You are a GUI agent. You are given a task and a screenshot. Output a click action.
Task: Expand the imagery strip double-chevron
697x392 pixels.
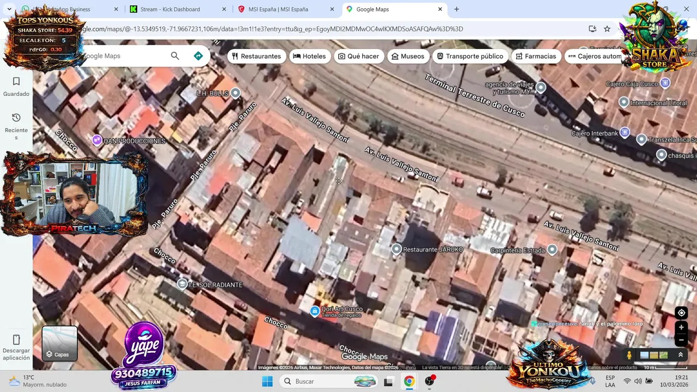click(680, 355)
